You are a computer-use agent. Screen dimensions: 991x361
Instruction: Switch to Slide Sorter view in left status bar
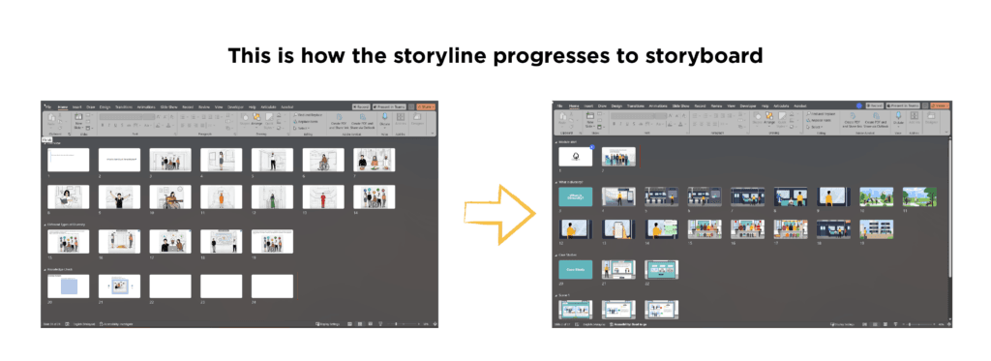(x=360, y=323)
